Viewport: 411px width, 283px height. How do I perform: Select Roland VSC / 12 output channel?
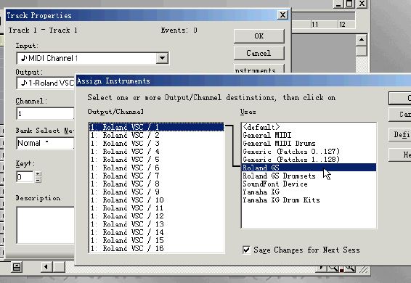pos(156,216)
